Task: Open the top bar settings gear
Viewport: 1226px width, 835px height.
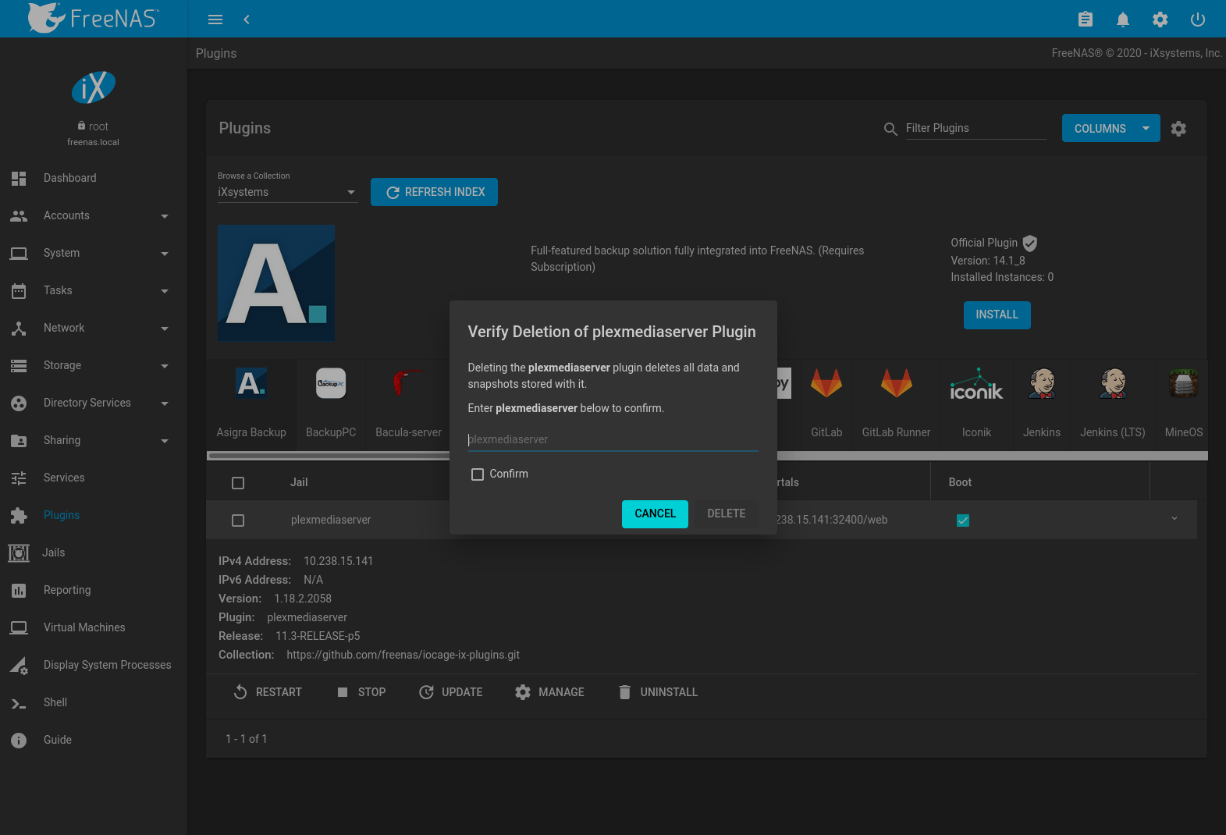Action: pos(1160,20)
